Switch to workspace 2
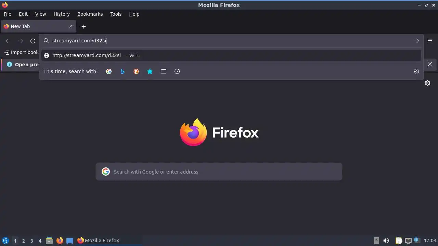 (x=23, y=241)
